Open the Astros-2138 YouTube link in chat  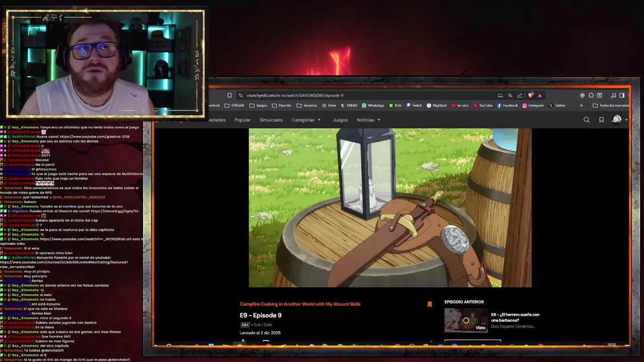click(x=95, y=137)
